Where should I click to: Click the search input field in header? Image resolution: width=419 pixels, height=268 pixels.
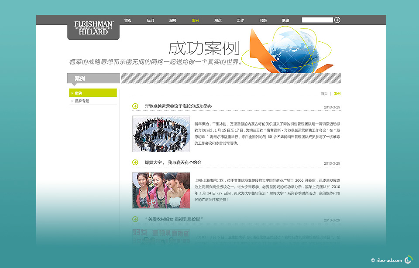click(x=317, y=20)
